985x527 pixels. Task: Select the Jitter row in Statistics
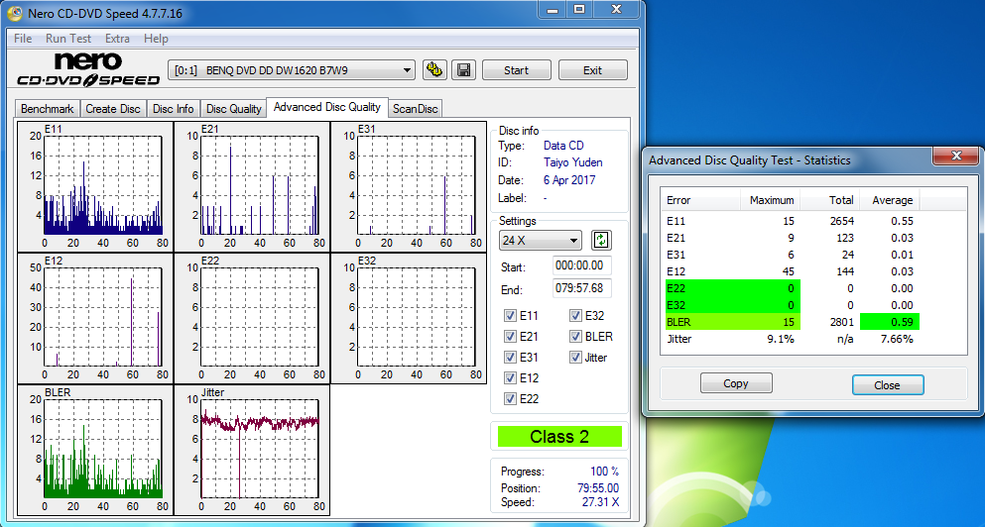[x=791, y=340]
